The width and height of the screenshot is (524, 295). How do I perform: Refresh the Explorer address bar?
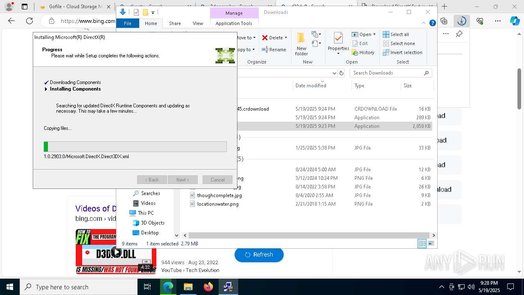pyautogui.click(x=341, y=73)
